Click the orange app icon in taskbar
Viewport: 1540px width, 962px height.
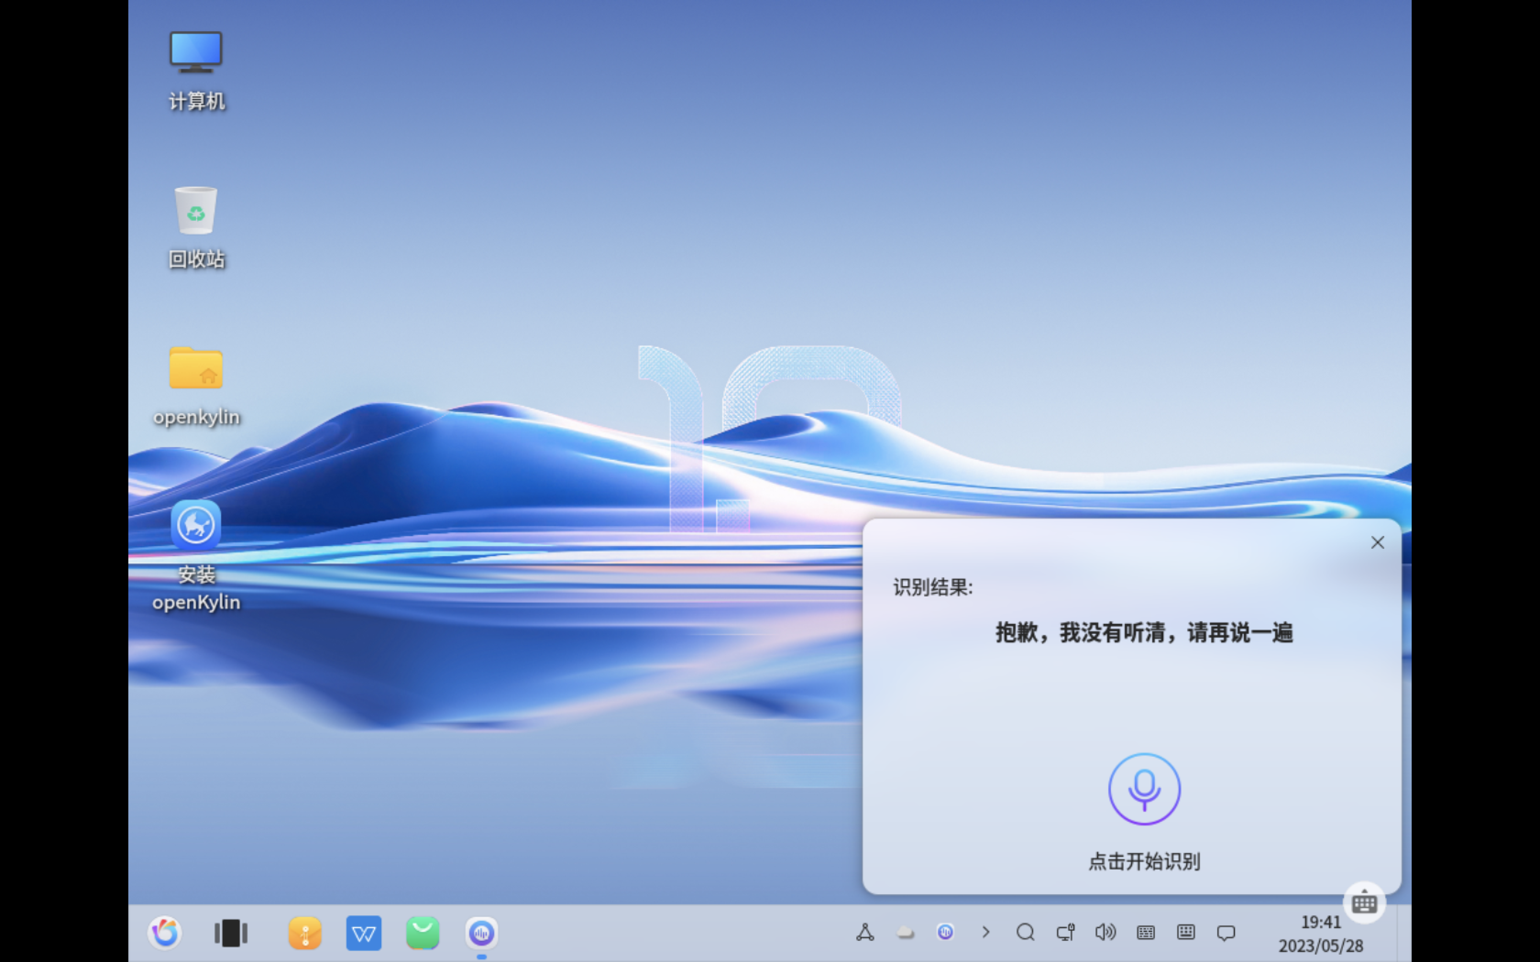coord(305,933)
